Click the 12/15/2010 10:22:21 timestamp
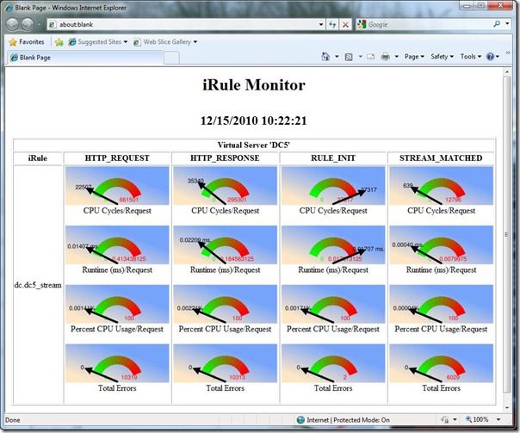The height and width of the screenshot is (433, 520). (x=254, y=121)
